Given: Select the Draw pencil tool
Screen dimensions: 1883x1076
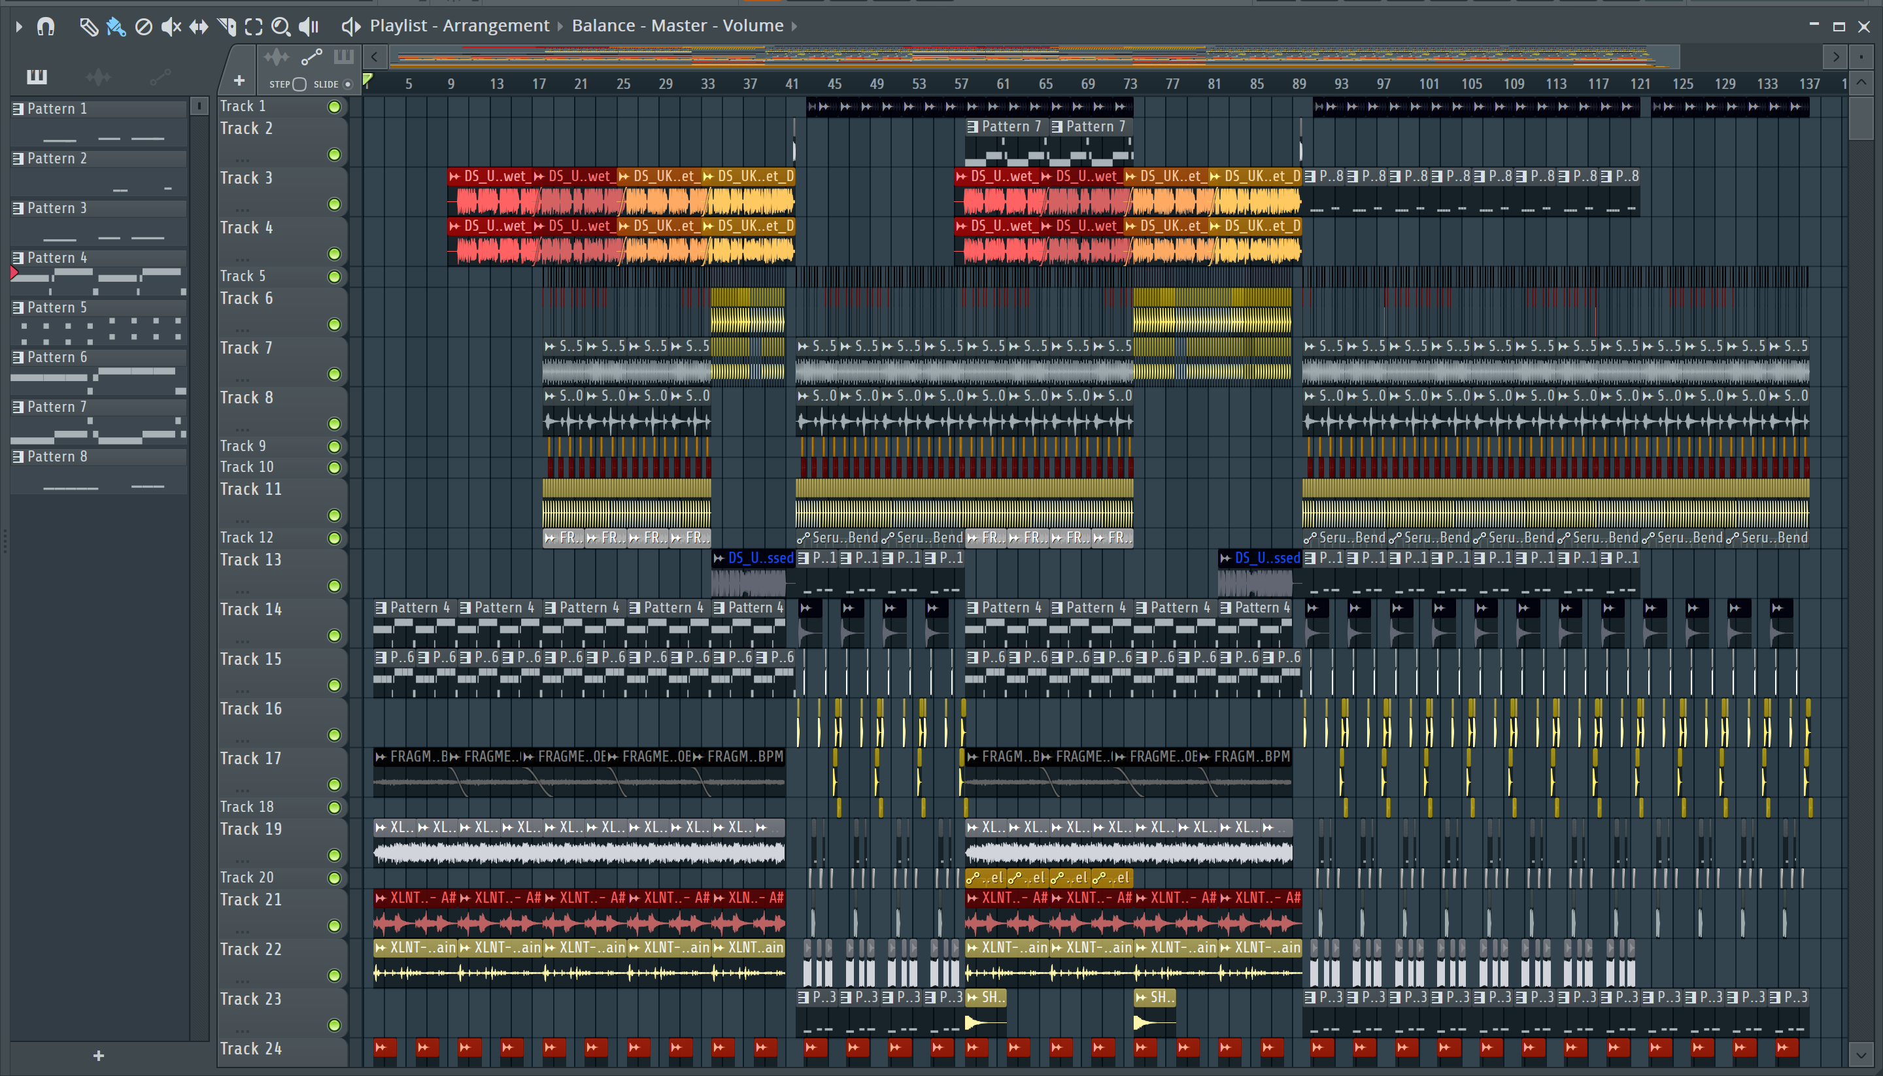Looking at the screenshot, I should click(89, 27).
